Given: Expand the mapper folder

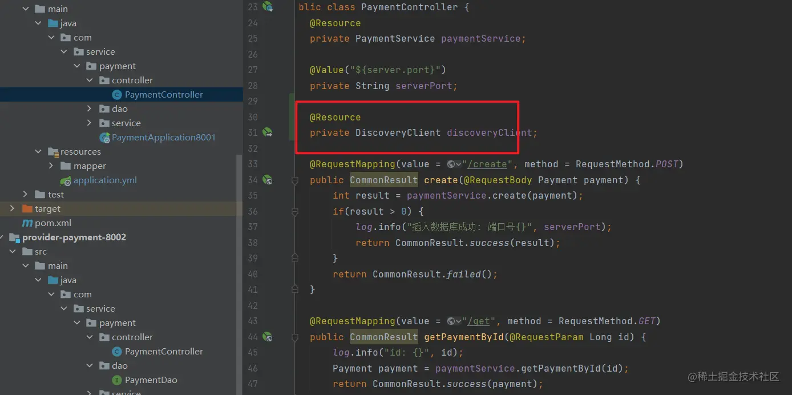Looking at the screenshot, I should pos(51,166).
